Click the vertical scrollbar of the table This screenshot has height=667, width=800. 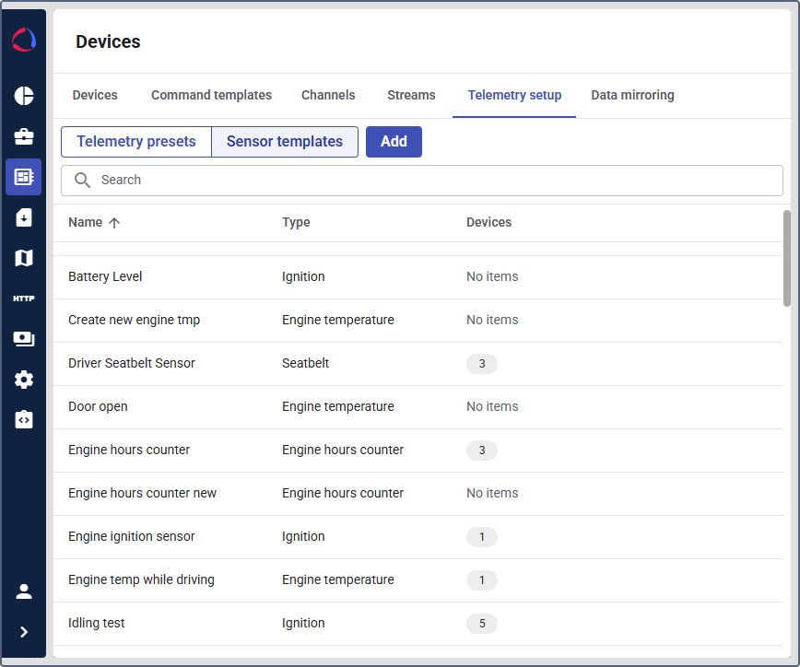point(786,258)
